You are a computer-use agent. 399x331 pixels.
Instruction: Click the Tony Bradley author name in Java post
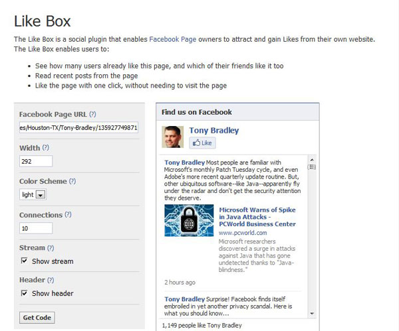click(184, 163)
